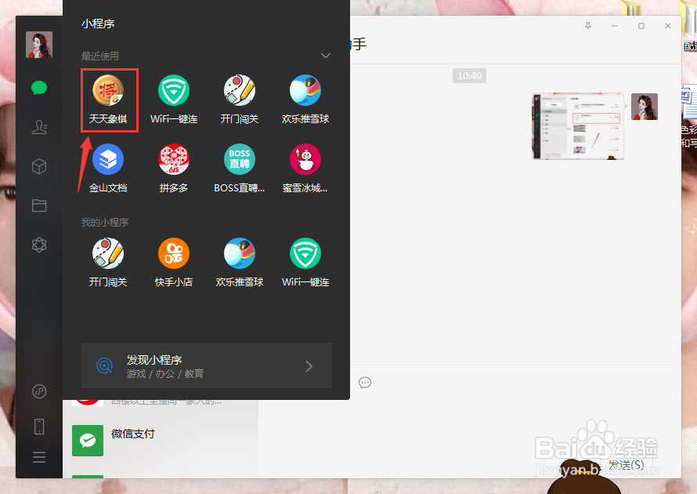
Task: Open the phone icon in sidebar
Action: (x=39, y=427)
